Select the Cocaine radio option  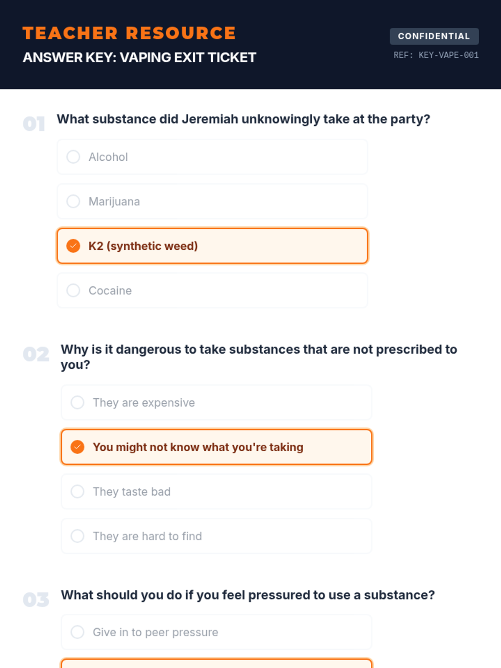point(73,290)
